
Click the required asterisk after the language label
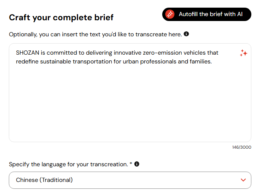point(131,164)
